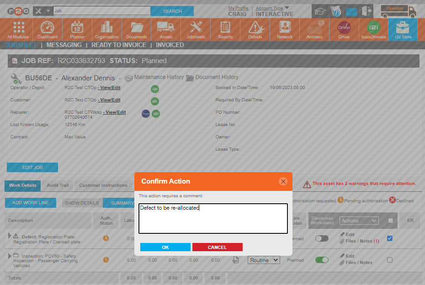Click the logout door icon
425x285 pixels.
[x=367, y=11]
